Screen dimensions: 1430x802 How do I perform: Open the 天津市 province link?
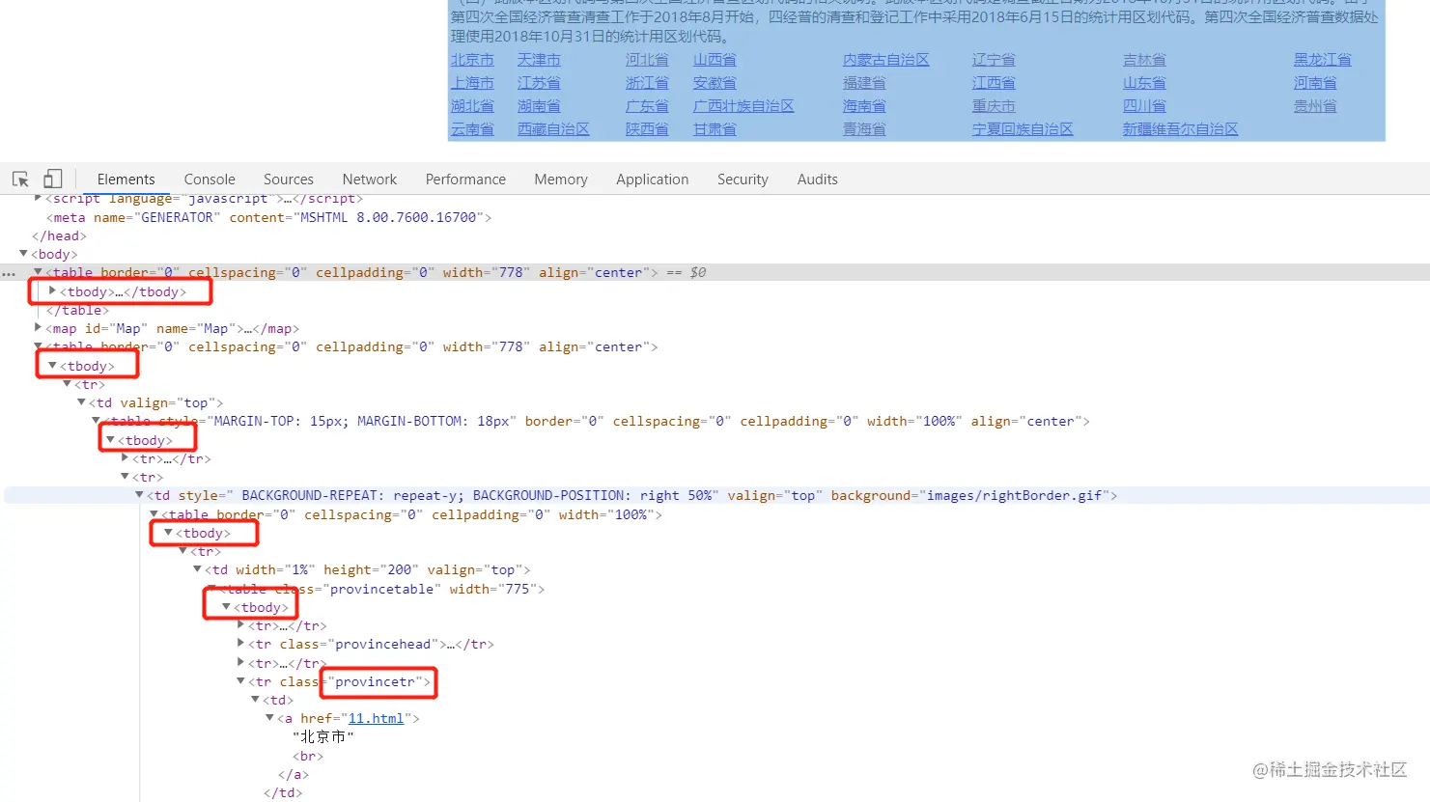point(539,60)
